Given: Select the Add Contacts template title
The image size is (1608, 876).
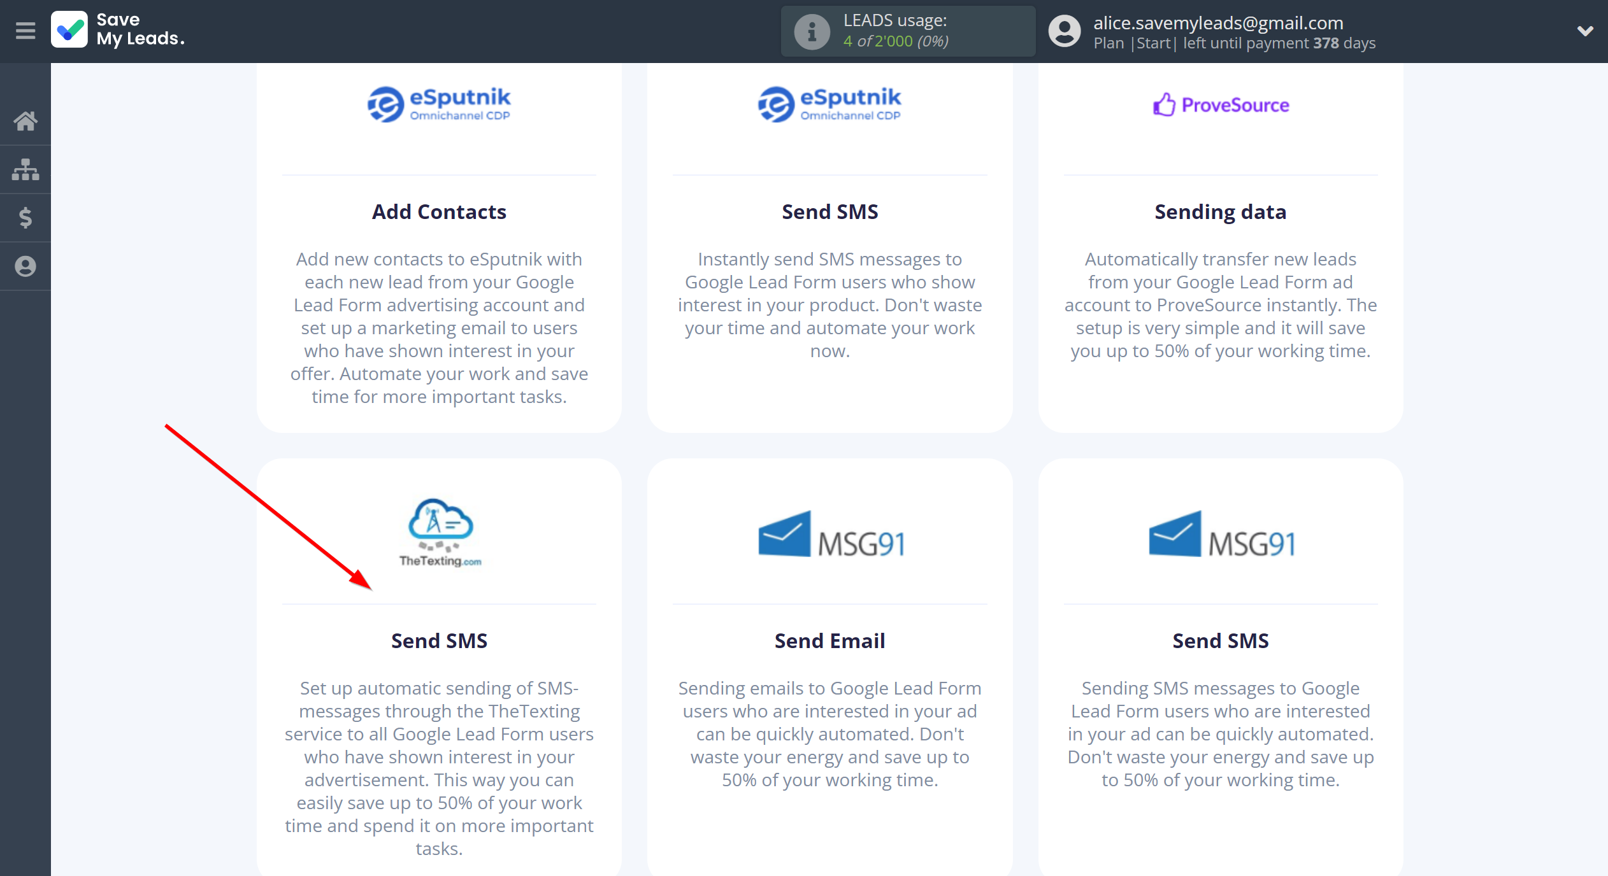Looking at the screenshot, I should pyautogui.click(x=439, y=212).
